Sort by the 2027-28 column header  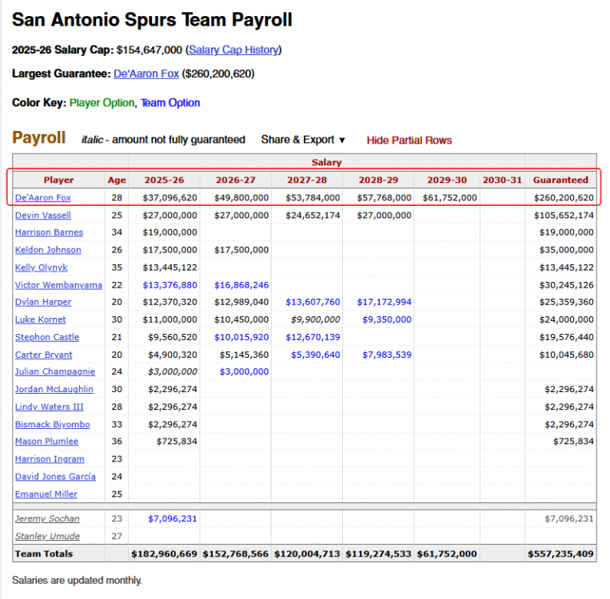(x=307, y=180)
